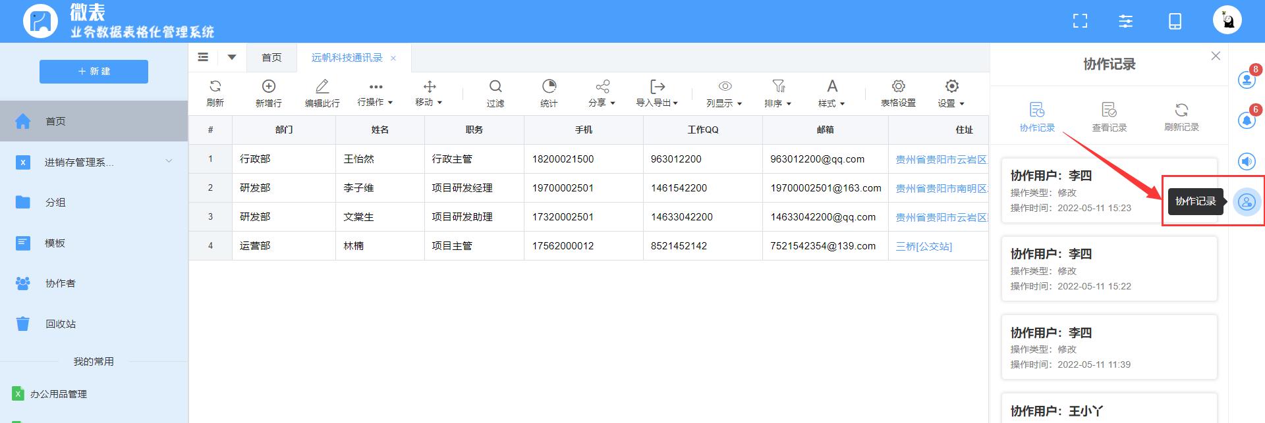Click the 统计 statistics pie icon
Viewport: 1265px width, 423px height.
[549, 86]
